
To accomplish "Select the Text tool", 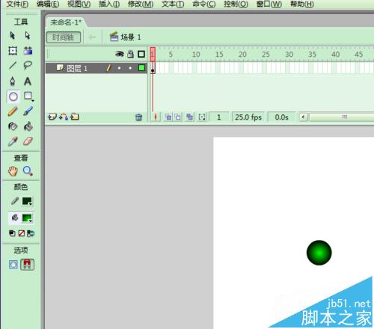I will (x=28, y=82).
